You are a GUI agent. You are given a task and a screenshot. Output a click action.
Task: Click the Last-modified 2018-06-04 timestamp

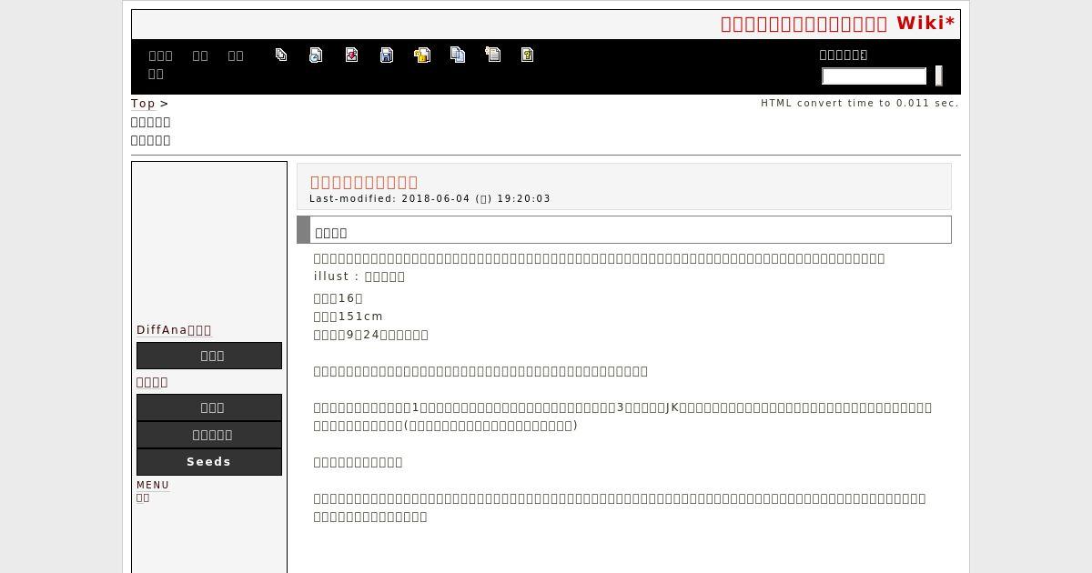pos(430,198)
